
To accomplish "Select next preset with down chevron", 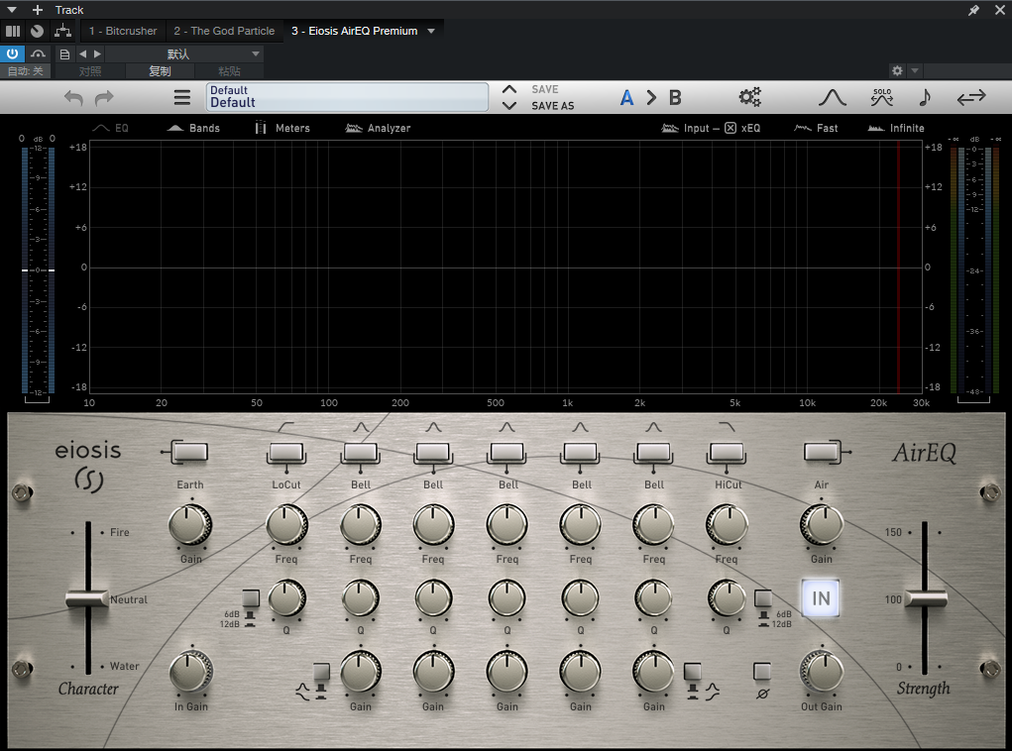I will [509, 106].
